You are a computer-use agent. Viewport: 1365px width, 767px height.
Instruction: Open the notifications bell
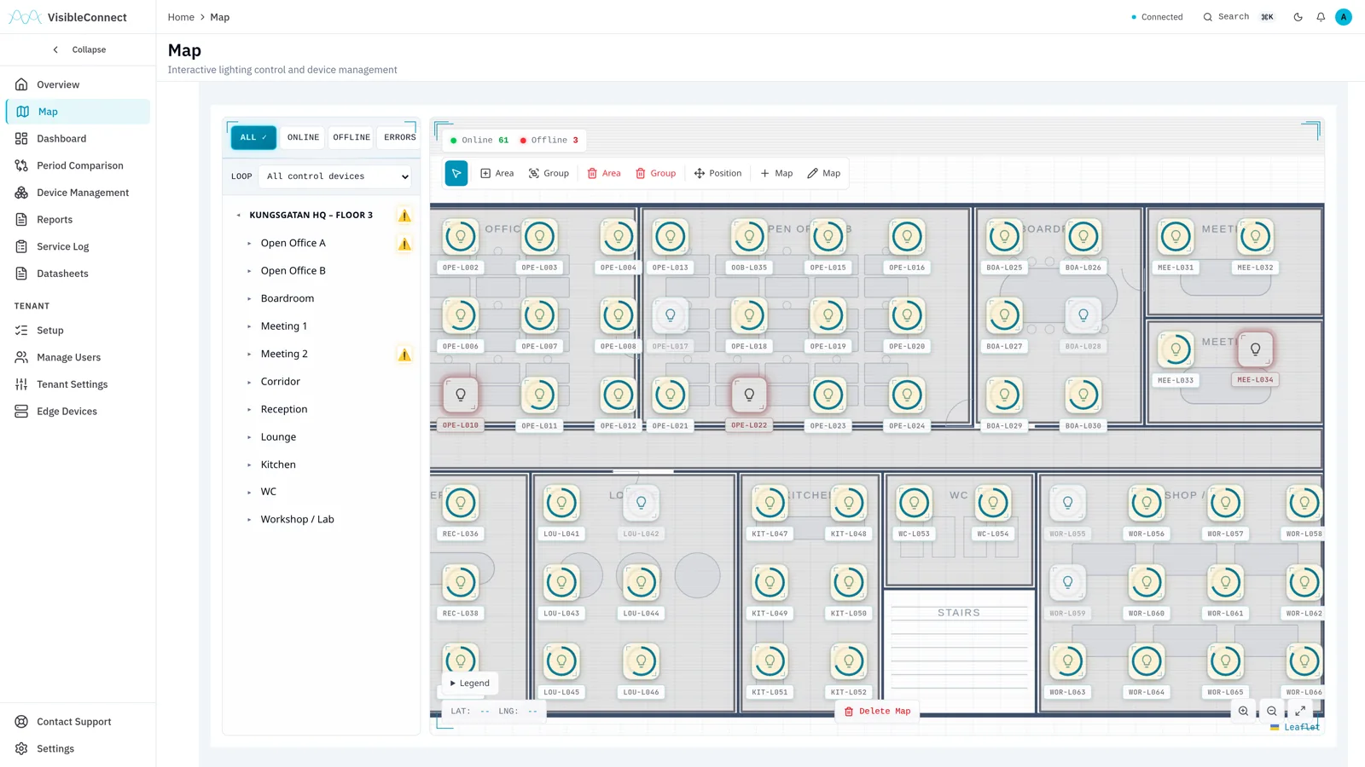pyautogui.click(x=1321, y=17)
